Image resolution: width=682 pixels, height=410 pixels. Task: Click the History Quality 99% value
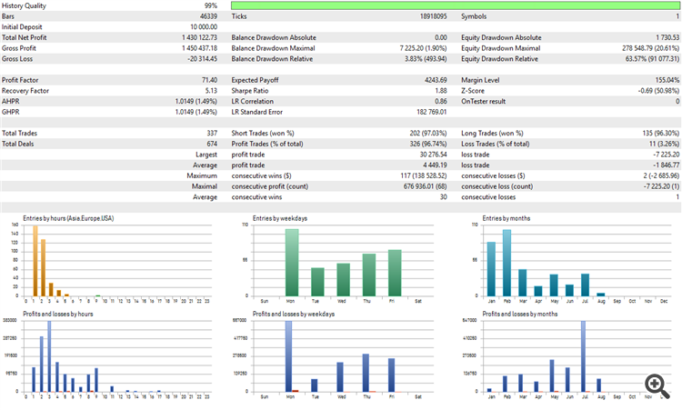(211, 5)
